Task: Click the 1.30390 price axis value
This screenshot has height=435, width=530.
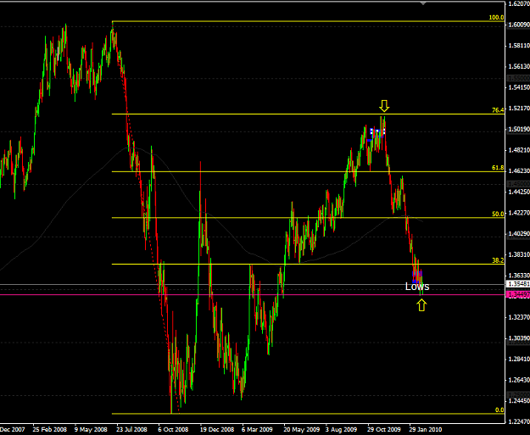Action: coord(519,338)
